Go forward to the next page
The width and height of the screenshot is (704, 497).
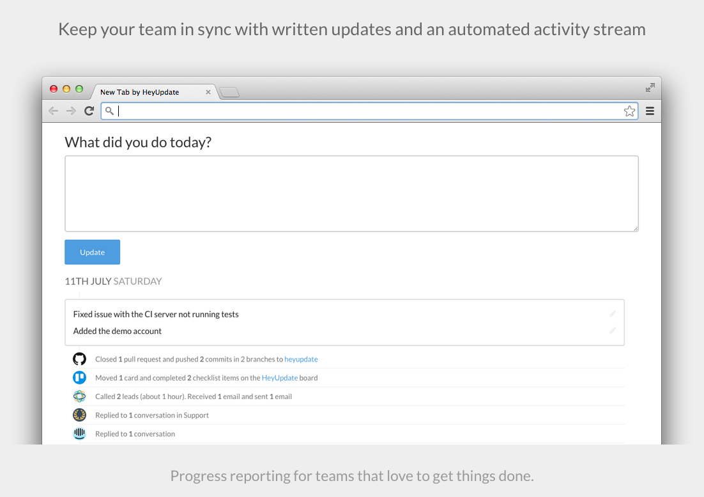coord(71,111)
